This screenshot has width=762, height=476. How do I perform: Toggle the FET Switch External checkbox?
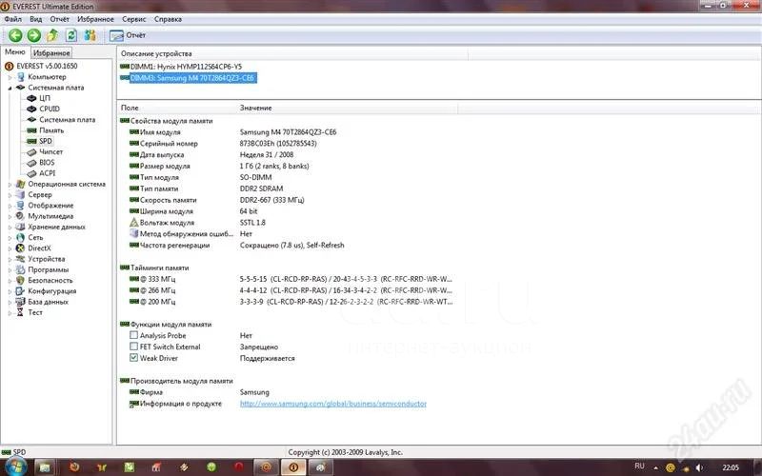(x=133, y=347)
